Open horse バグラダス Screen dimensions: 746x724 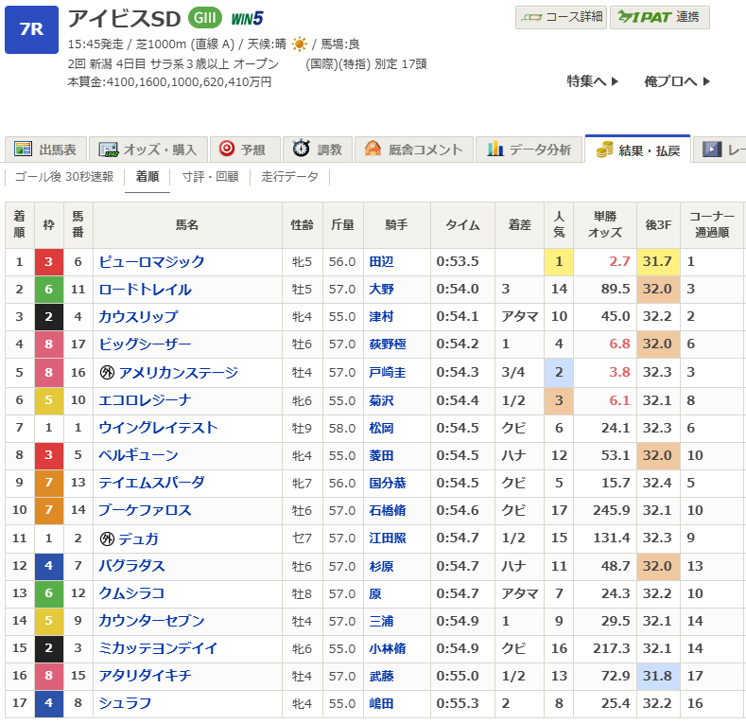[x=131, y=565]
